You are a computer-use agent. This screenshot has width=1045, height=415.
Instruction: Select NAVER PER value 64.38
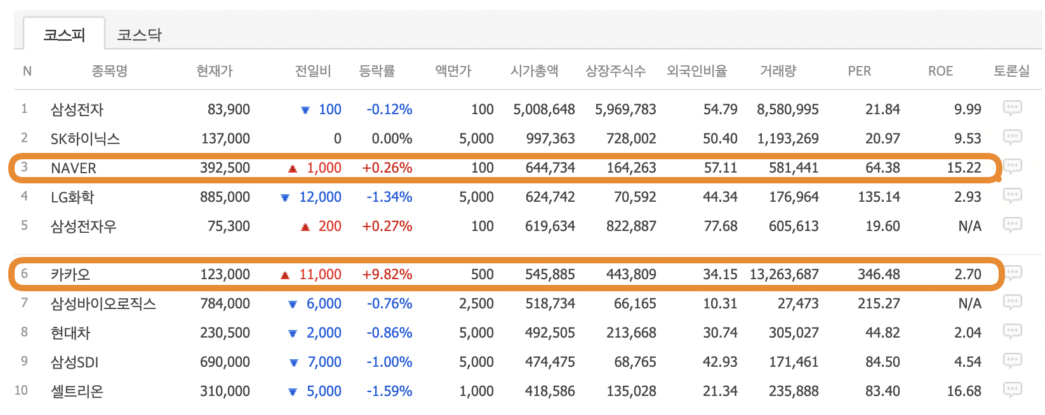pos(882,168)
